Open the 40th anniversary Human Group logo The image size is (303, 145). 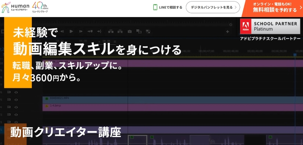point(40,7)
